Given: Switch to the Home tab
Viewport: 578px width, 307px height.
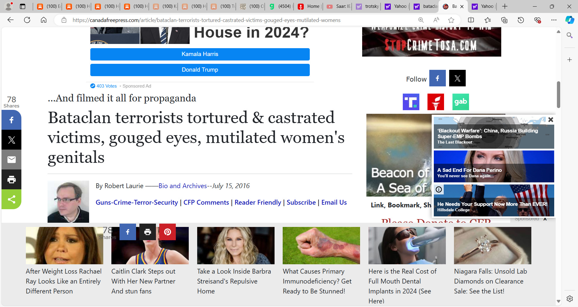Looking at the screenshot, I should coord(309,6).
